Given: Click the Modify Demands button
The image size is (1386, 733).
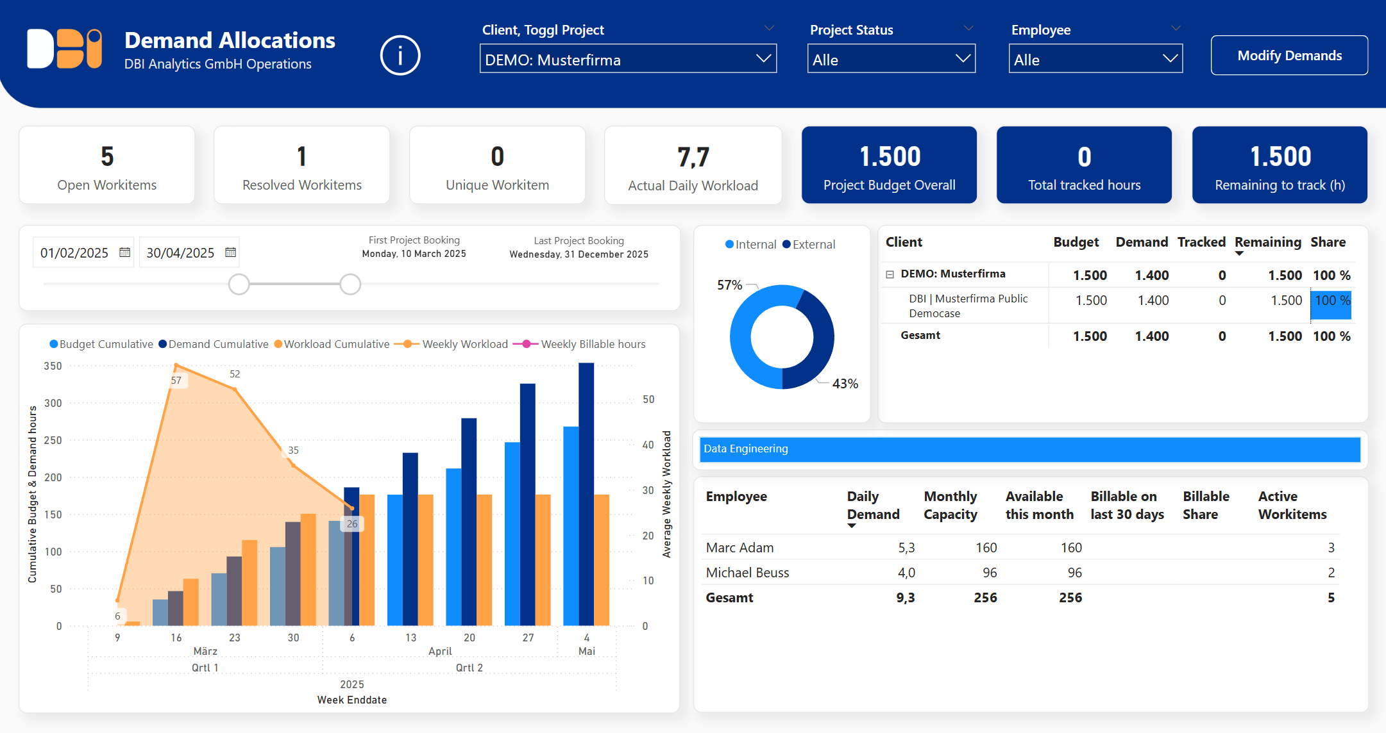Looking at the screenshot, I should pos(1289,55).
